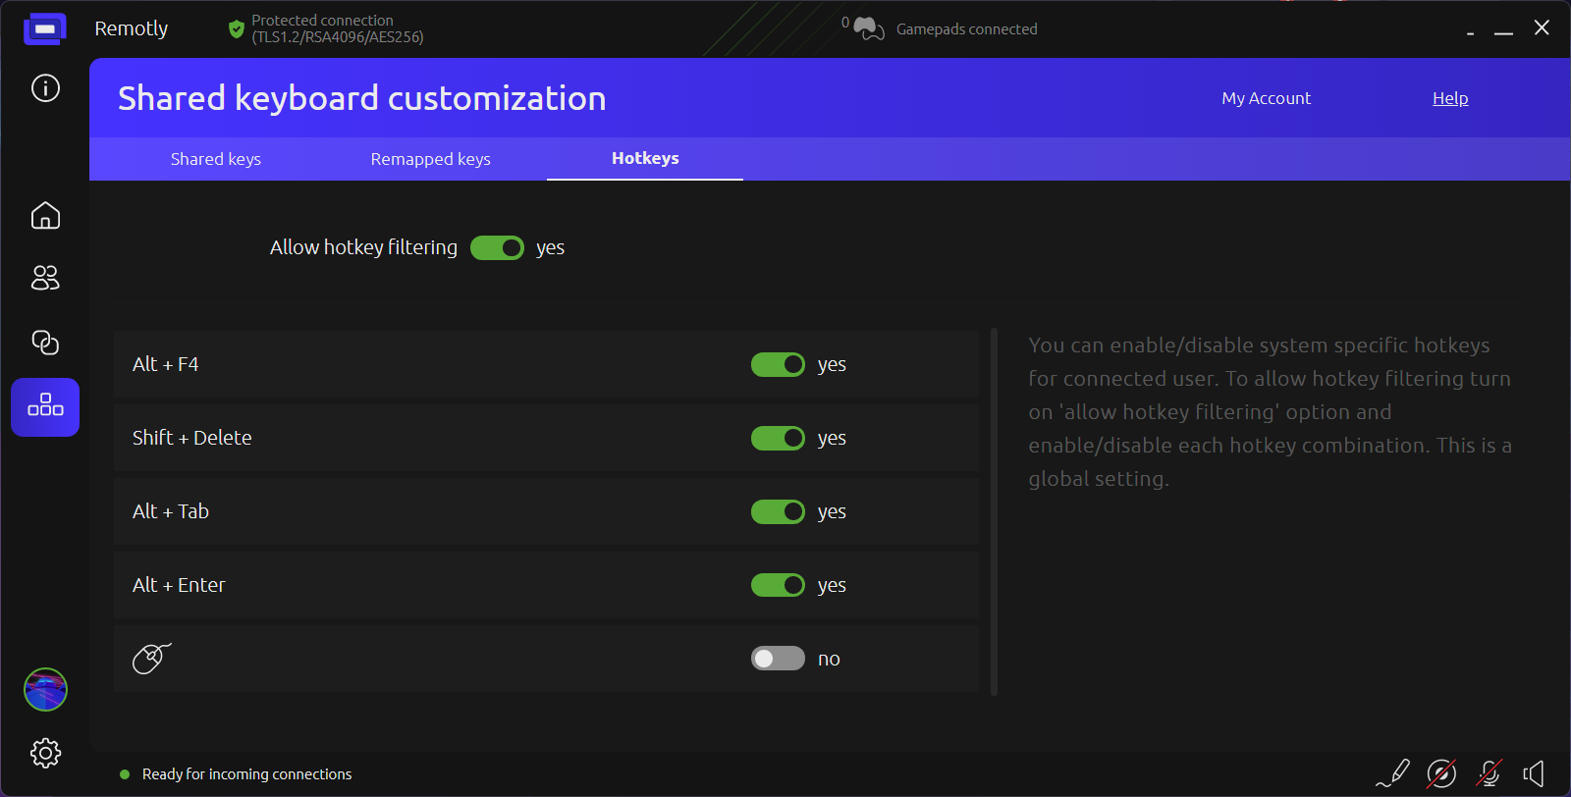Open the settings gear icon
The height and width of the screenshot is (797, 1571).
click(x=45, y=753)
